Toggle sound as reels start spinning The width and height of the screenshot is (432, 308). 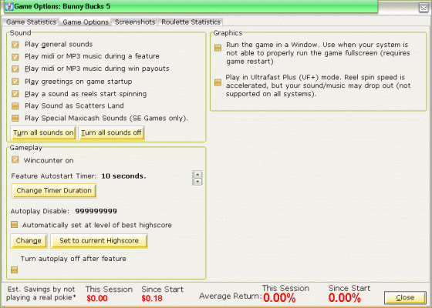(x=15, y=94)
